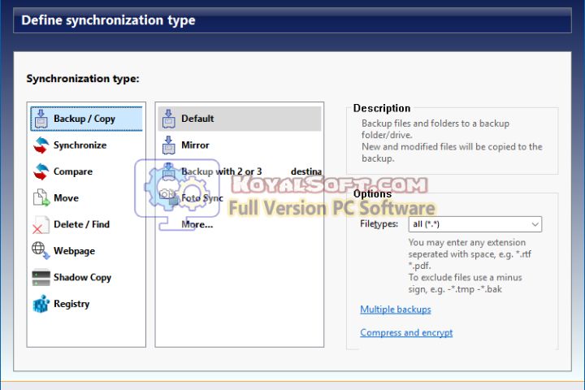Open the Filetypes dropdown arrow

click(x=535, y=224)
